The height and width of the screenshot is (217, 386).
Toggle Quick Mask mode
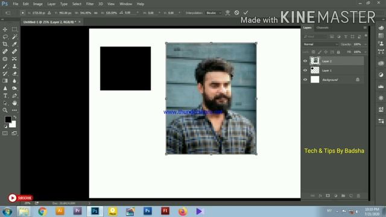tap(5, 133)
